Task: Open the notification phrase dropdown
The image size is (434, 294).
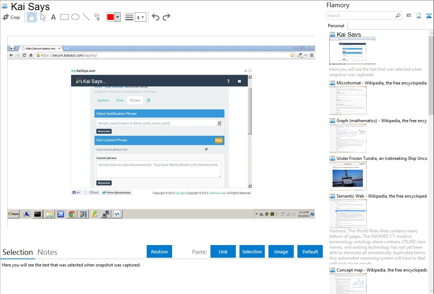Action: tap(219, 123)
